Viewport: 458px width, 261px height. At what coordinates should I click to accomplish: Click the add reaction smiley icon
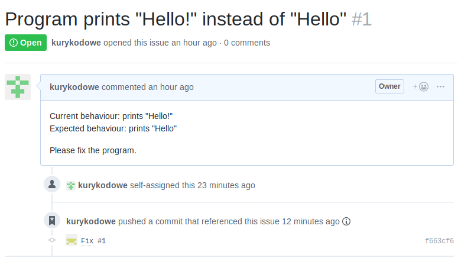421,86
